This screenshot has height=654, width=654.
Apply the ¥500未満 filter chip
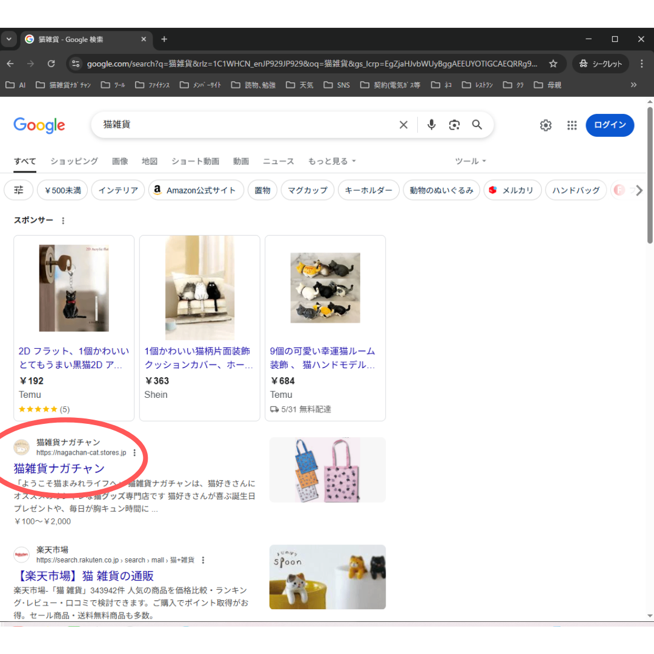pos(62,190)
